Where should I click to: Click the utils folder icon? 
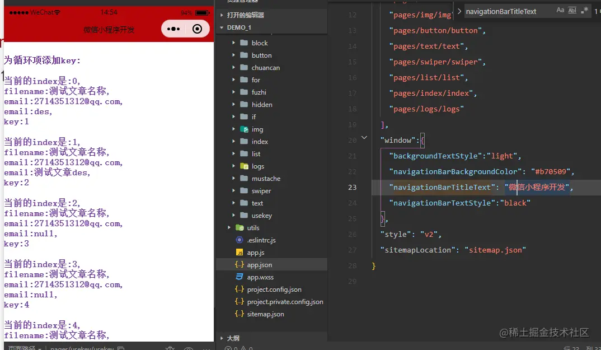click(240, 227)
